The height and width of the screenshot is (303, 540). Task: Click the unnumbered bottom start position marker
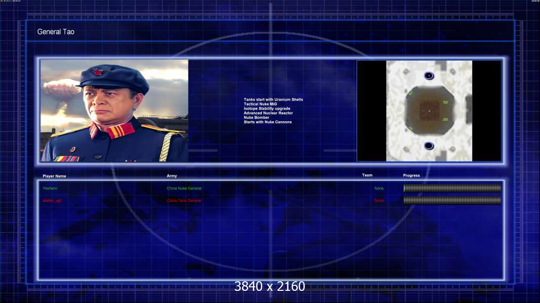pos(429,146)
